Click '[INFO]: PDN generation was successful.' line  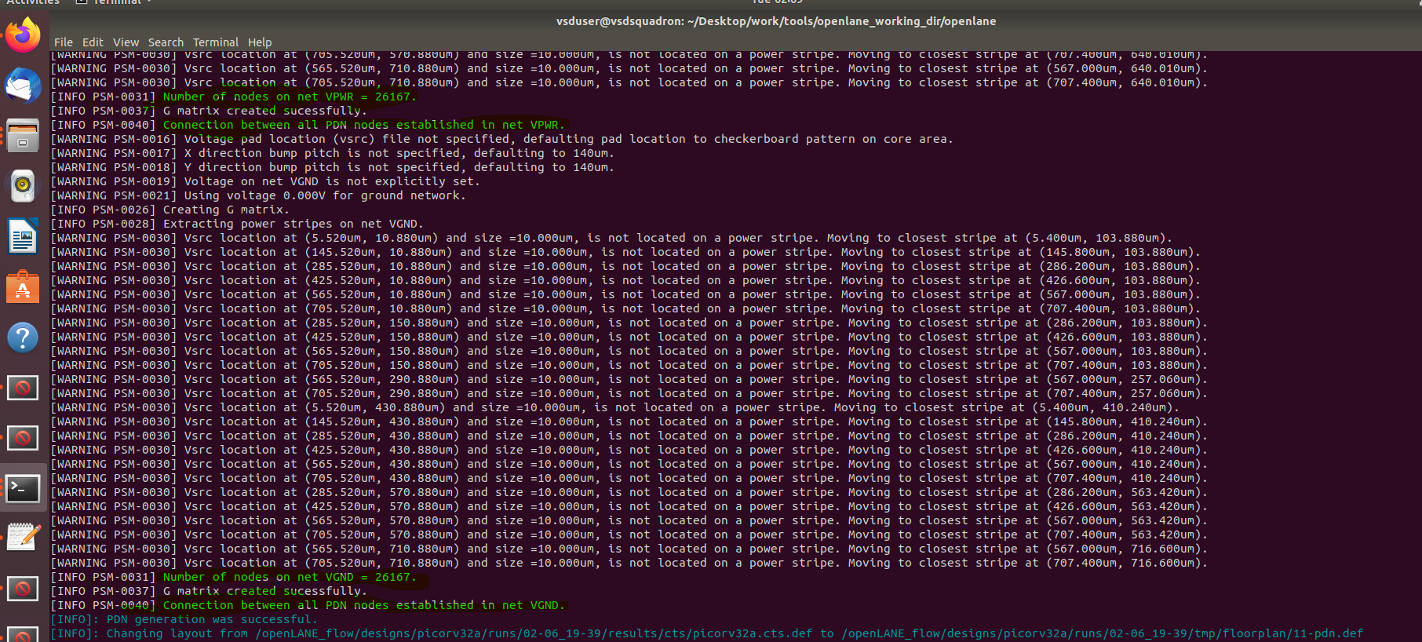[184, 619]
